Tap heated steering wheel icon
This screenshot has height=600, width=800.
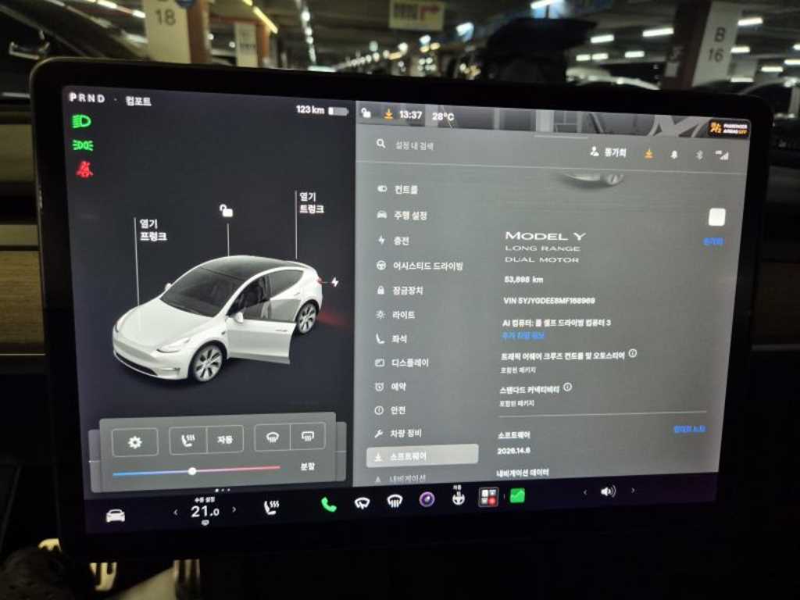[x=458, y=498]
